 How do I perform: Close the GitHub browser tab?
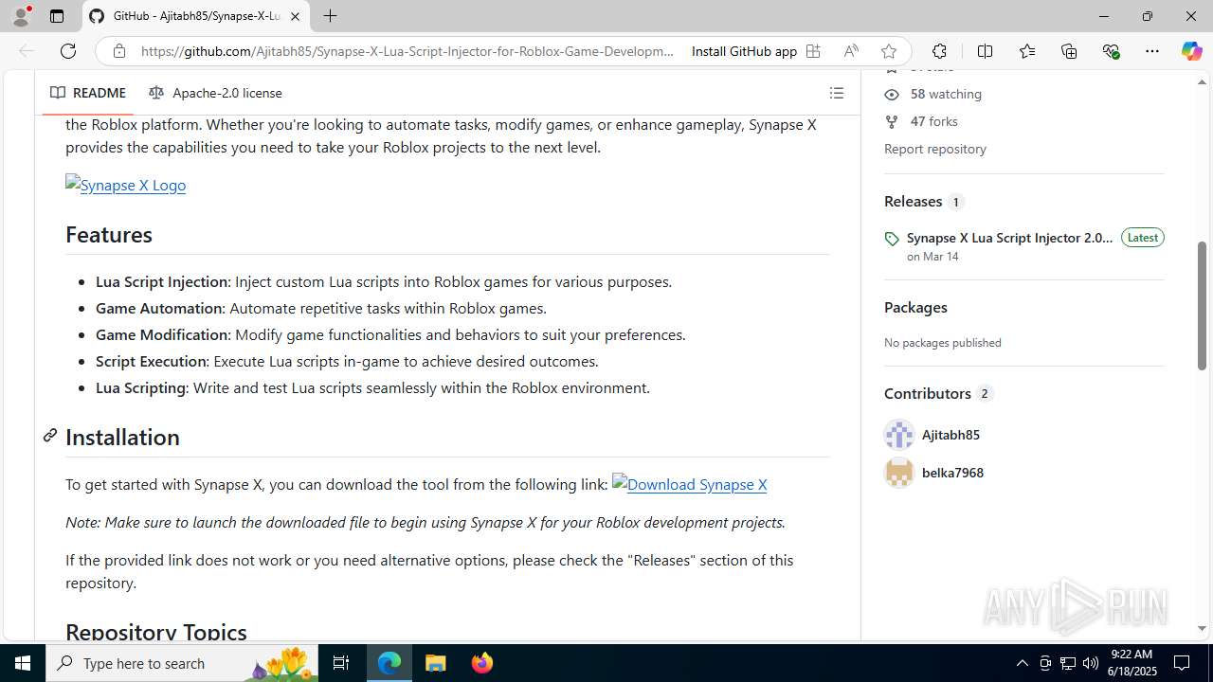pos(295,16)
